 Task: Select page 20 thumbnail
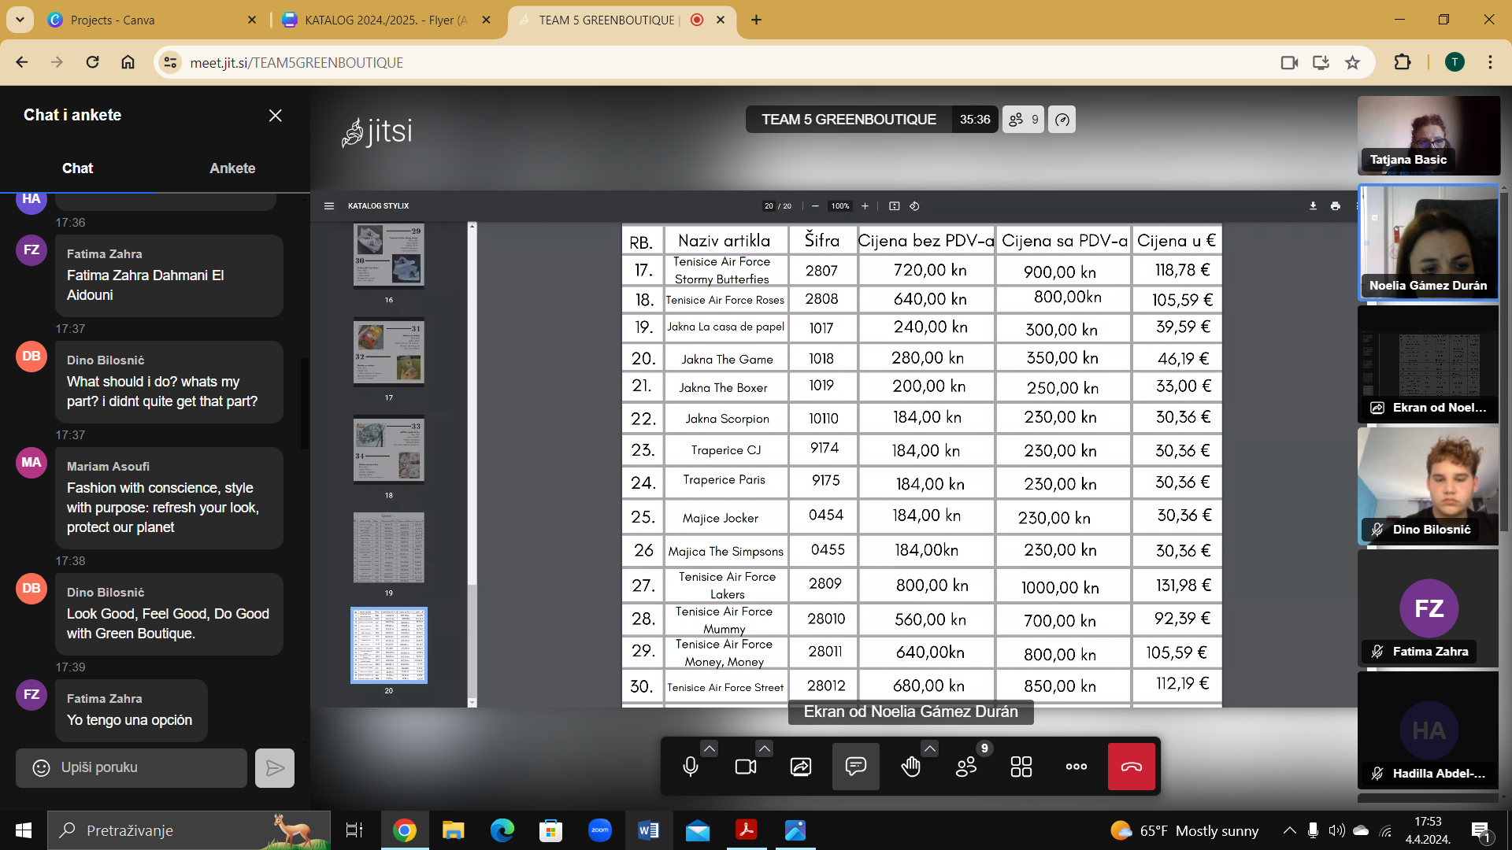pos(389,645)
